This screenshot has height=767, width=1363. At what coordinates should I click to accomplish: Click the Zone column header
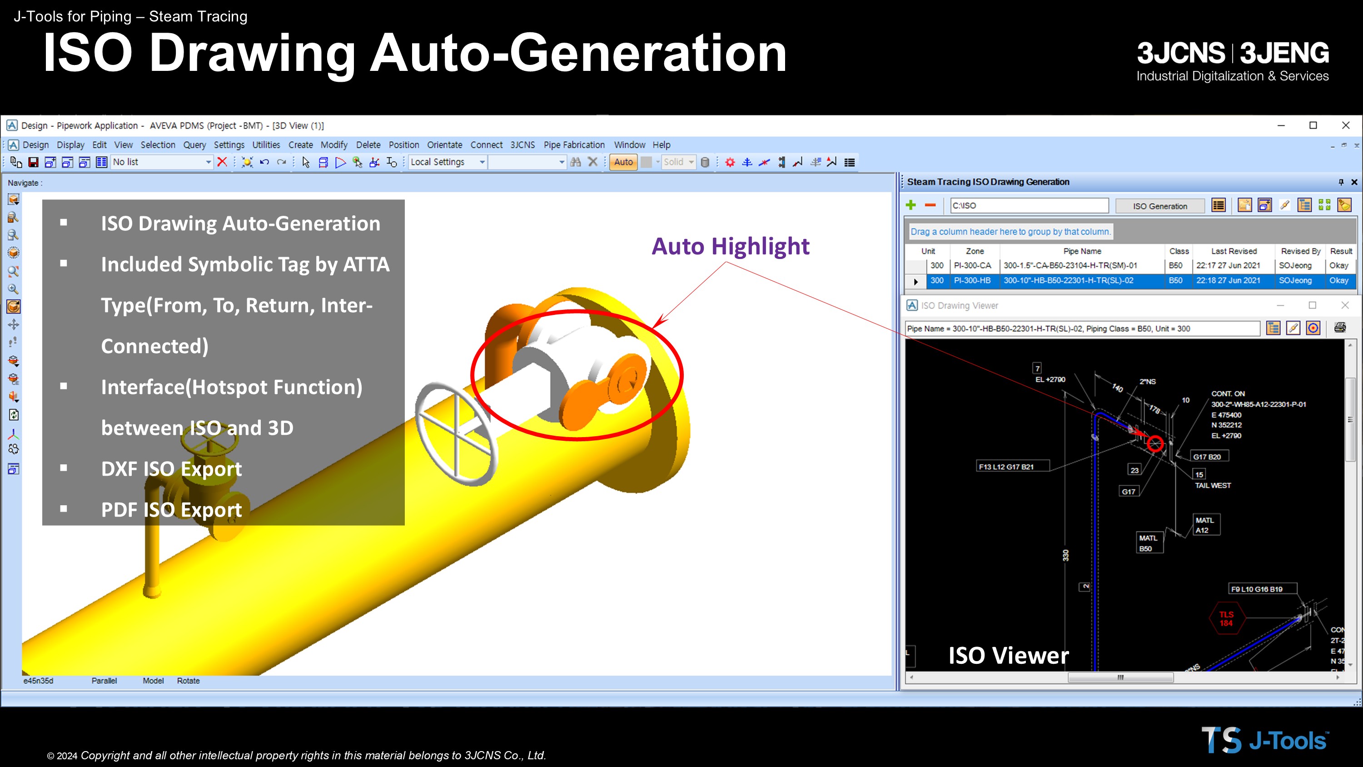point(975,251)
